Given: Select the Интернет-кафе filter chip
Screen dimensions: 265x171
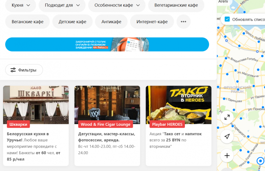Looking at the screenshot, I should point(152,22).
